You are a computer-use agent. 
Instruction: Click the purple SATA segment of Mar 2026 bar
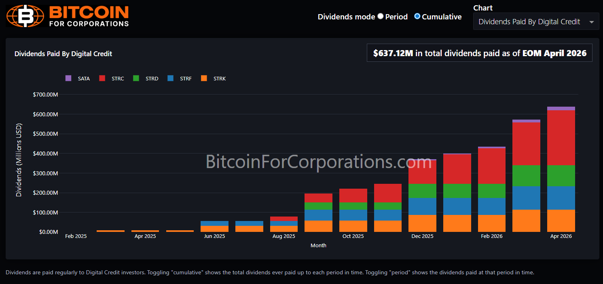pos(526,121)
